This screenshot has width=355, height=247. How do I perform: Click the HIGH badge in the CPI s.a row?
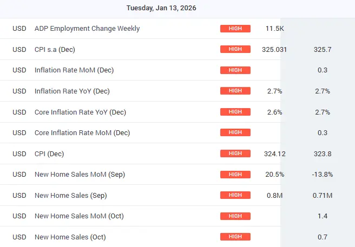(x=235, y=49)
